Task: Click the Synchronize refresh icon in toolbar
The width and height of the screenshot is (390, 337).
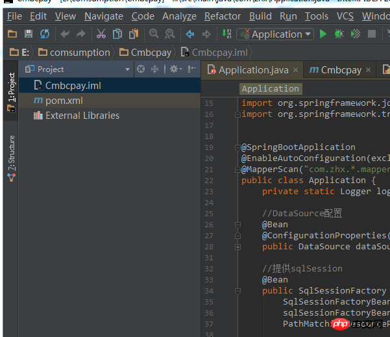Action: 45,34
